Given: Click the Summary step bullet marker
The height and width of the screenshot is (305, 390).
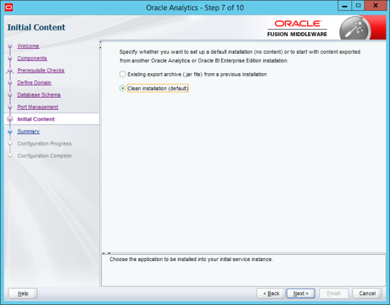Looking at the screenshot, I should 10,132.
